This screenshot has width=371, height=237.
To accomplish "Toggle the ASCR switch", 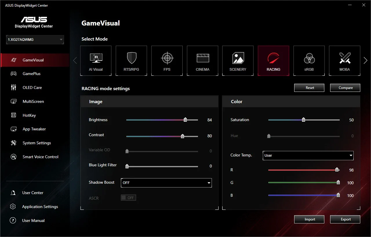I will 128,198.
